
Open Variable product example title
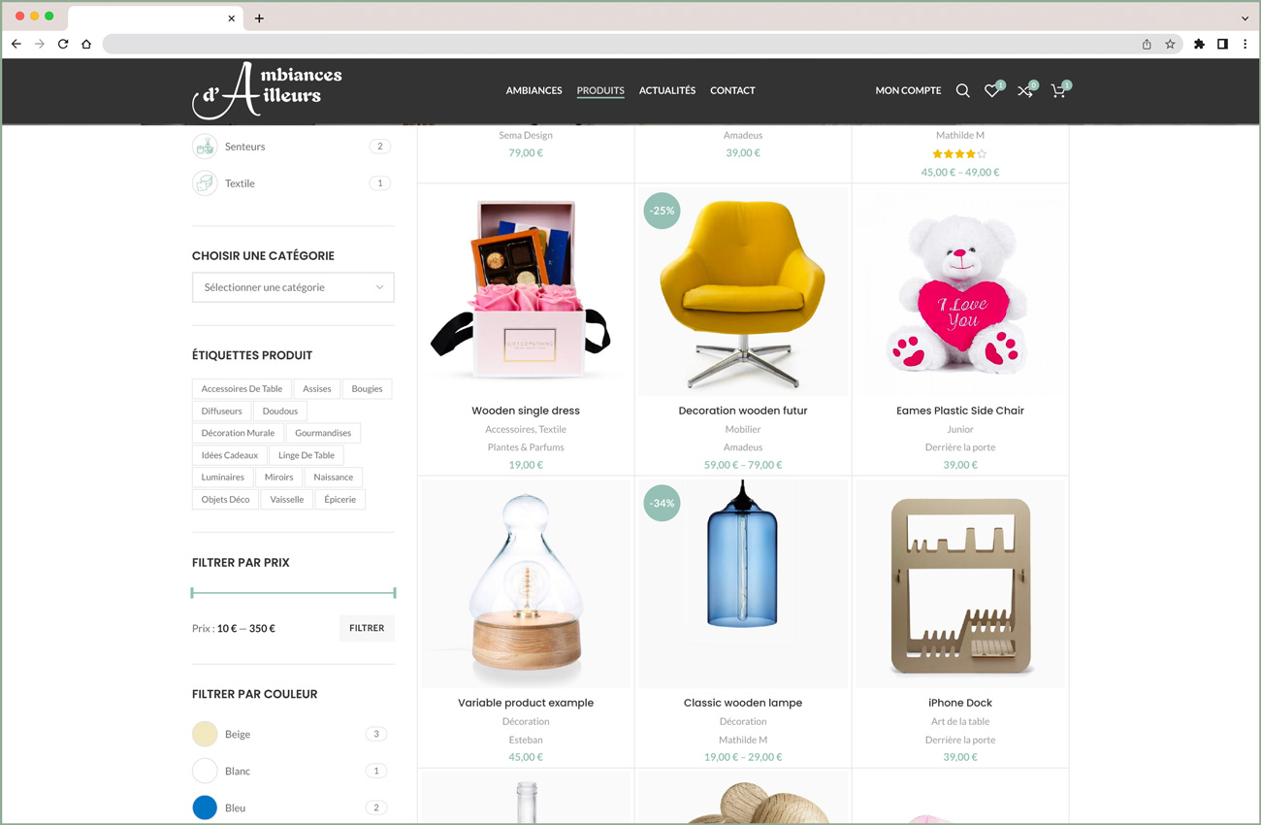tap(526, 703)
